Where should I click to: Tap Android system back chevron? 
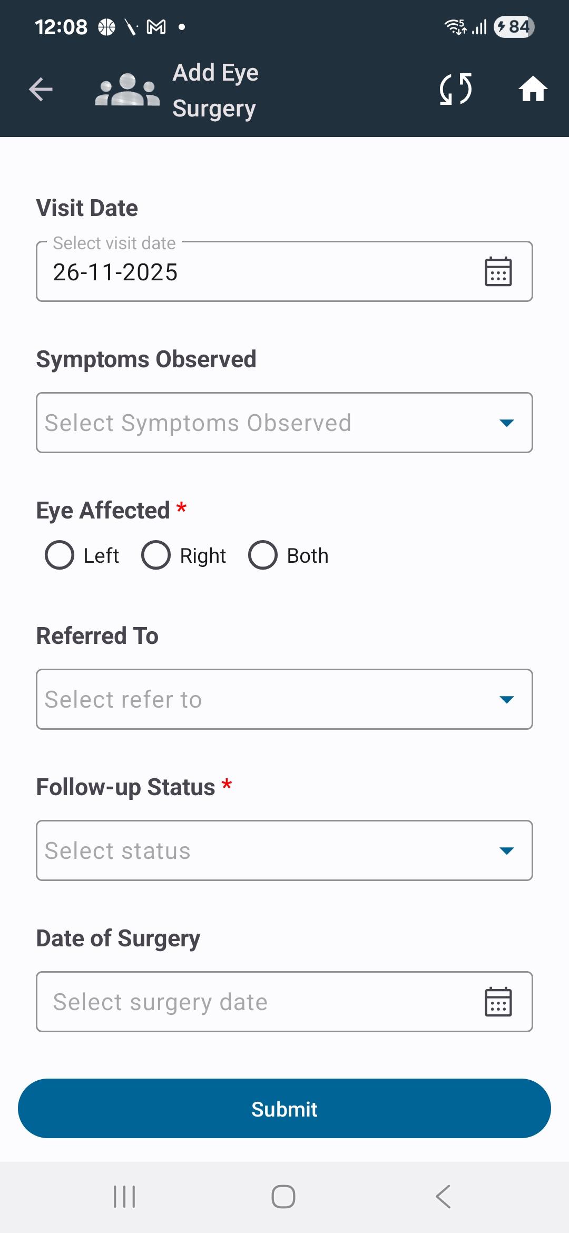tap(443, 1197)
